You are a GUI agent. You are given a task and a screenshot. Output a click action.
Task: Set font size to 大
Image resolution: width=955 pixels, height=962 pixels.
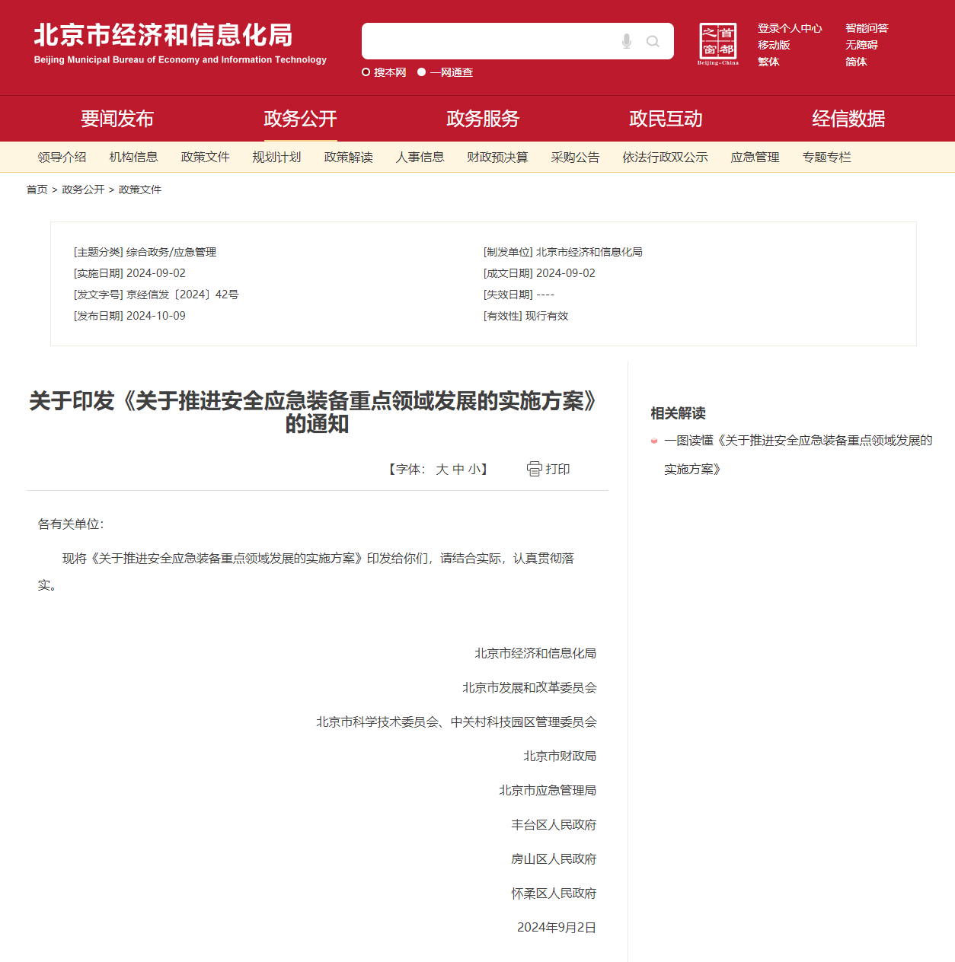[x=442, y=470]
